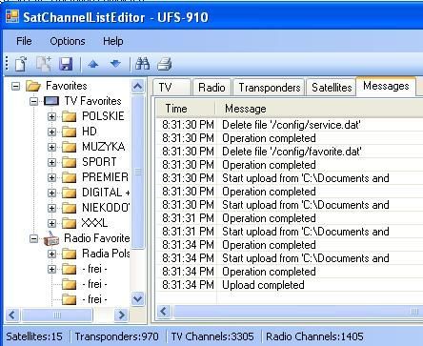
Task: Click tree scrollbar down arrow
Action: (138, 298)
